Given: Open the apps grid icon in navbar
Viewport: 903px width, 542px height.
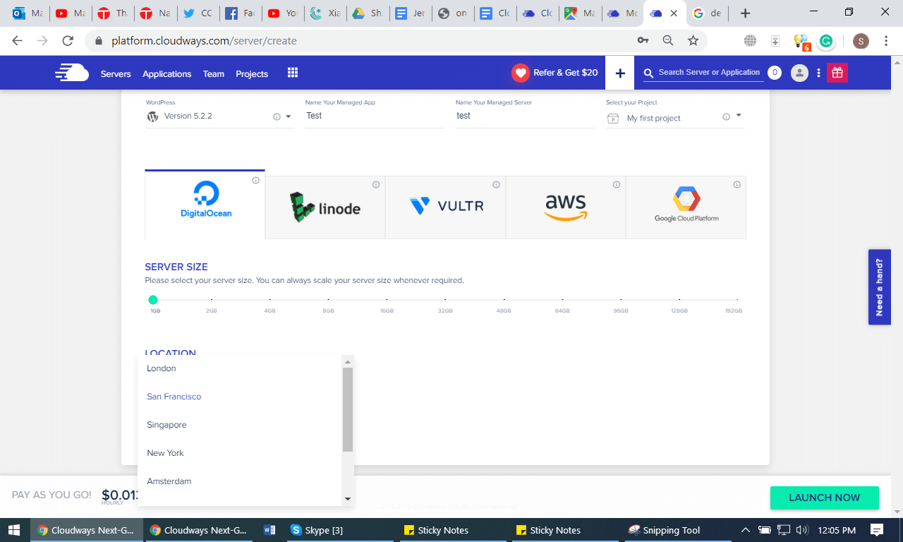Looking at the screenshot, I should 293,73.
